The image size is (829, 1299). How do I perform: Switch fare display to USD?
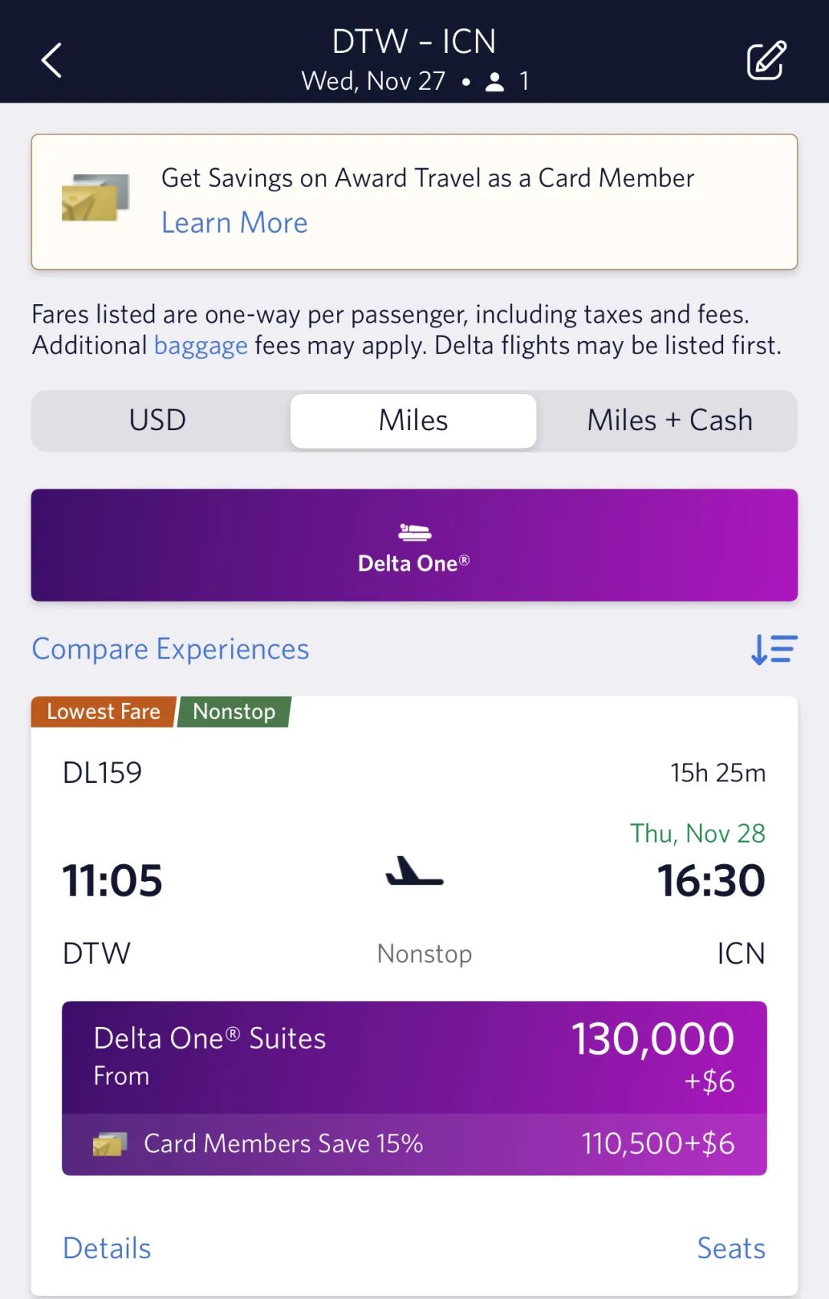[x=158, y=420]
